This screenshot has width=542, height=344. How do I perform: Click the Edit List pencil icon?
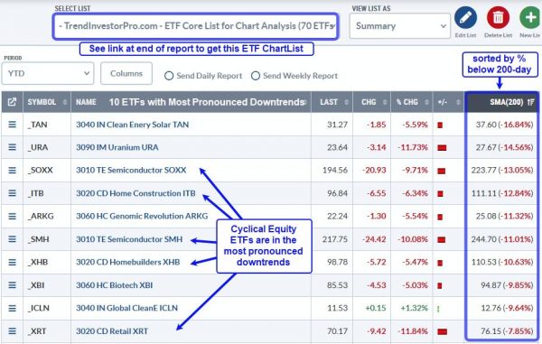pos(465,17)
